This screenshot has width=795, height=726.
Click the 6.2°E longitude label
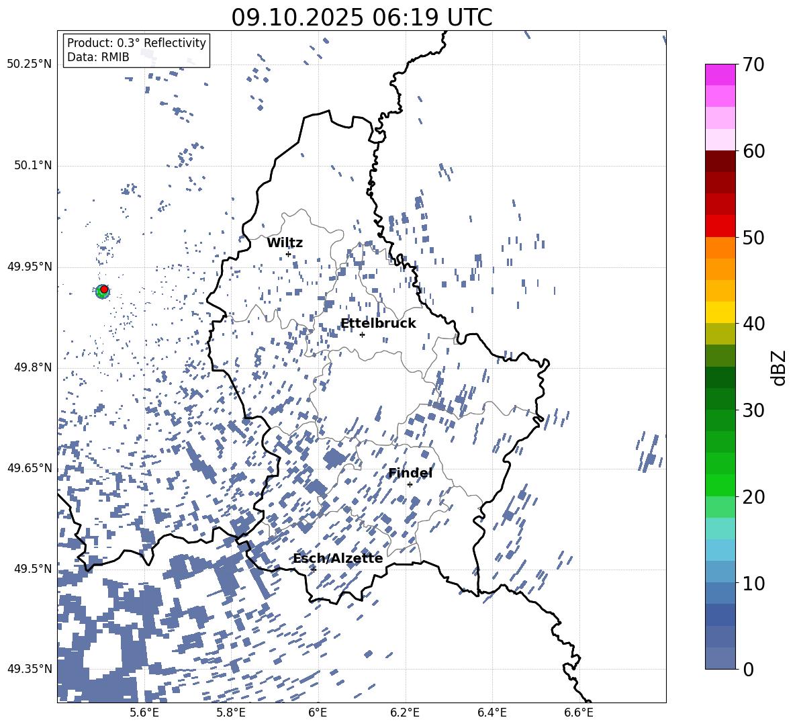pyautogui.click(x=405, y=713)
